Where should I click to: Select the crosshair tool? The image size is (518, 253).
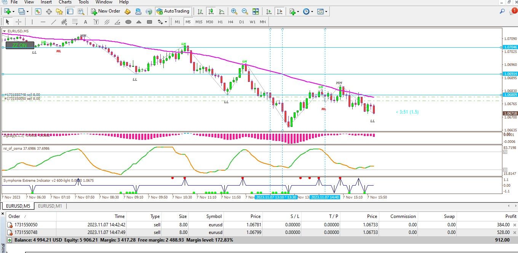18,22
